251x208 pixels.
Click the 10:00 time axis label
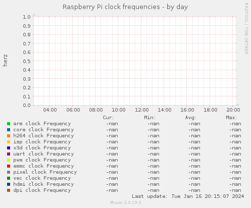point(119,110)
